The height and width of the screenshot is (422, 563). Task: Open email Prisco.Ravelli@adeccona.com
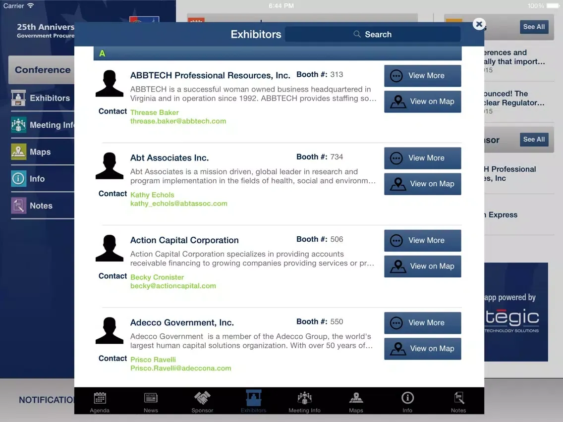pyautogui.click(x=180, y=368)
